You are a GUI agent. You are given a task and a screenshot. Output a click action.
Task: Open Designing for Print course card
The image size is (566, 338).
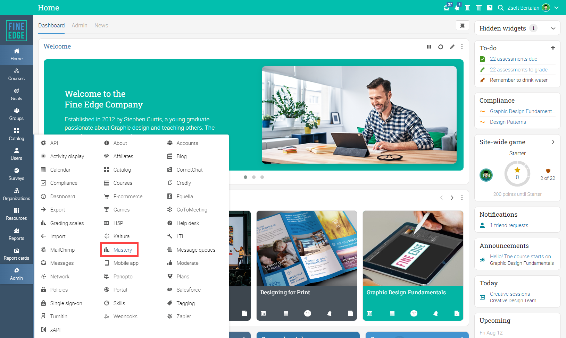[x=307, y=266]
